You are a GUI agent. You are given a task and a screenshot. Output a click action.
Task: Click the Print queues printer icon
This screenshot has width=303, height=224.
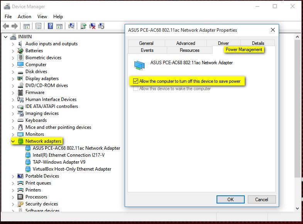pyautogui.click(x=20, y=183)
